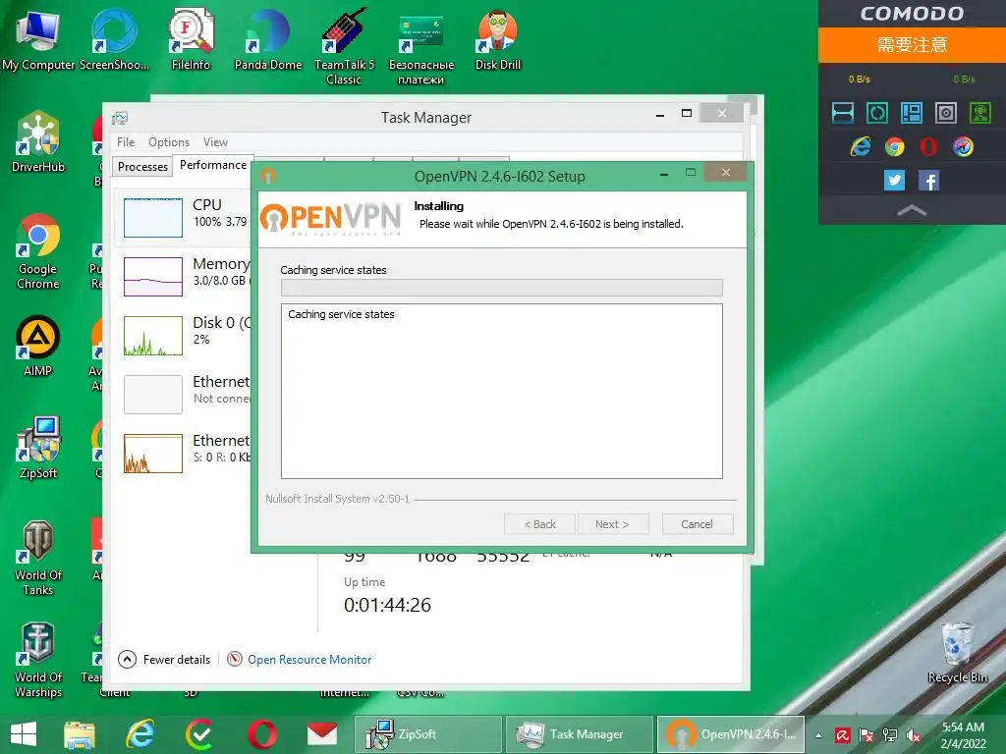Open the DriverHub desktop shortcut
The image size is (1006, 754).
tap(38, 142)
